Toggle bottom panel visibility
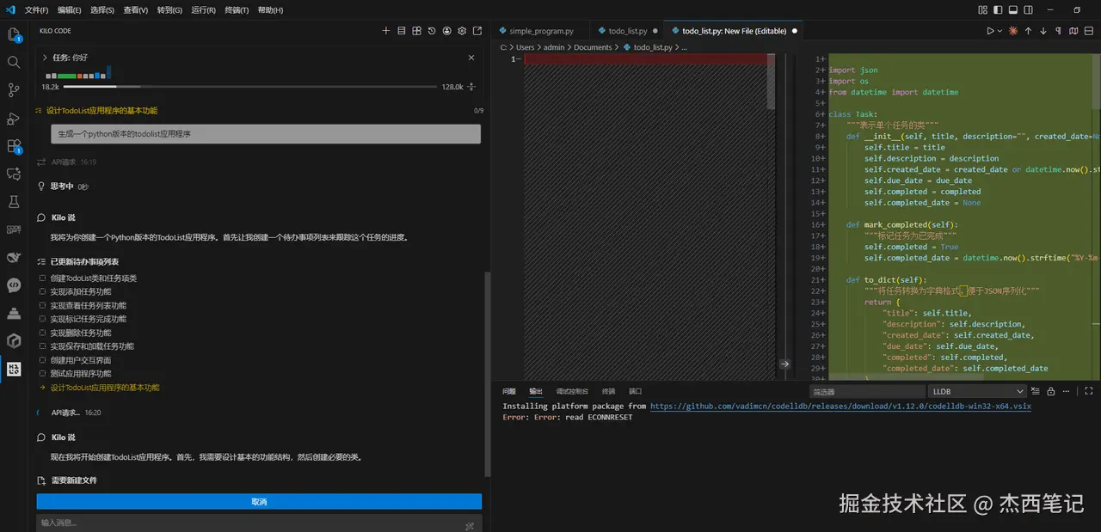1101x532 pixels. (x=1013, y=10)
